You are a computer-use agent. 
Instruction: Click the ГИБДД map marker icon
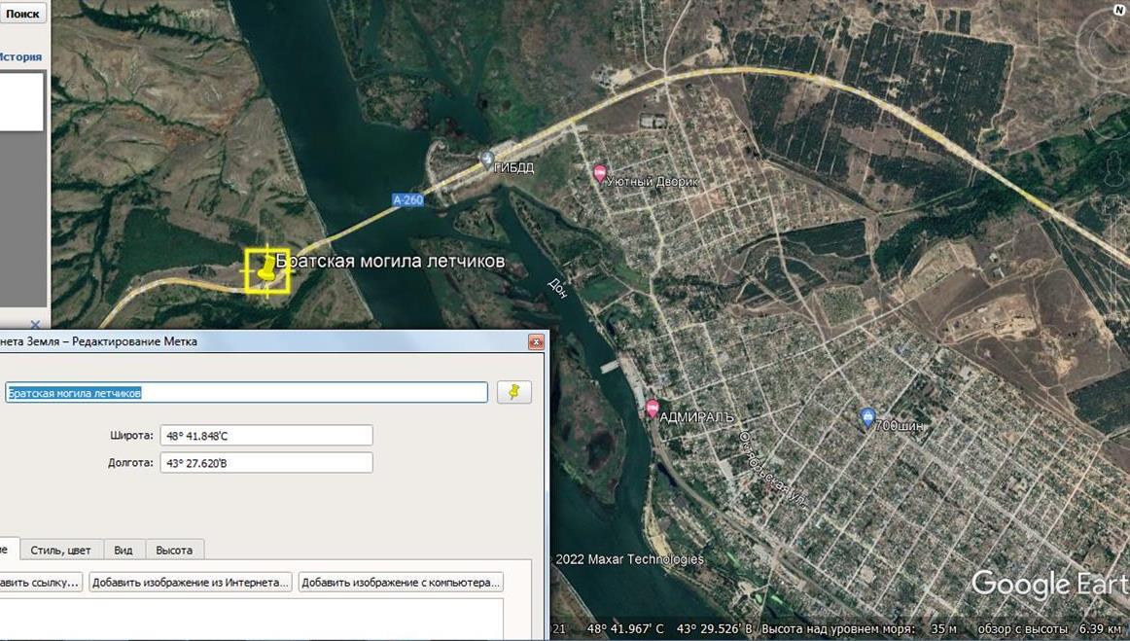[x=487, y=160]
